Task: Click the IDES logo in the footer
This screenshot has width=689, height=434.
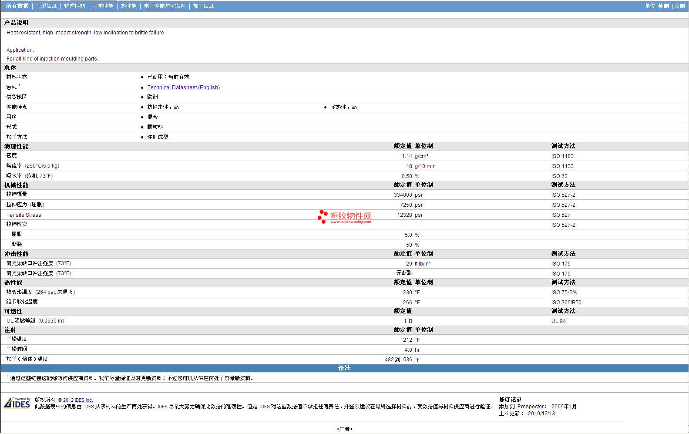Action: point(17,403)
